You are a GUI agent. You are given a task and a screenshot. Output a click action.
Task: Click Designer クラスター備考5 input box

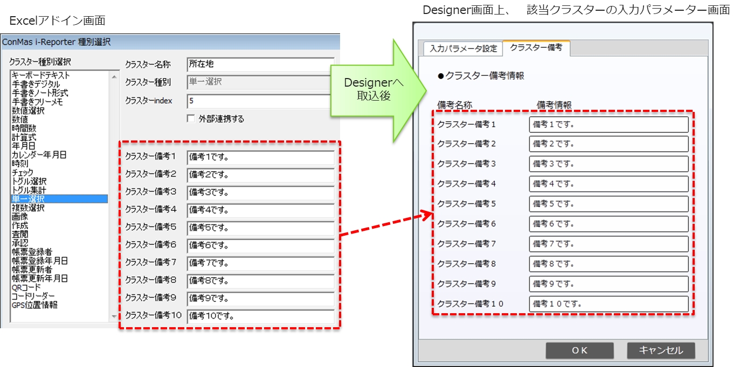click(608, 204)
